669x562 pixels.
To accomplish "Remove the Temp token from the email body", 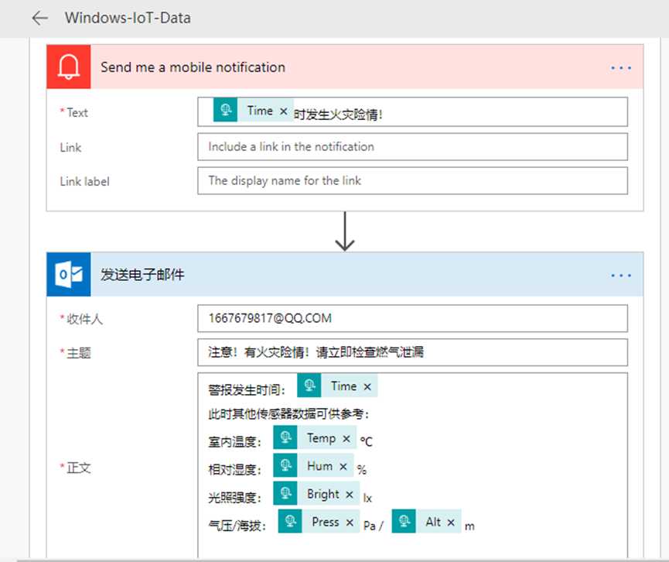I will pos(346,438).
